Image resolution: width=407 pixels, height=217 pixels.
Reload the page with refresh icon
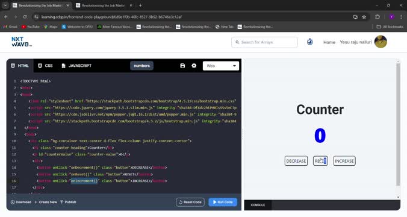[x=25, y=17]
